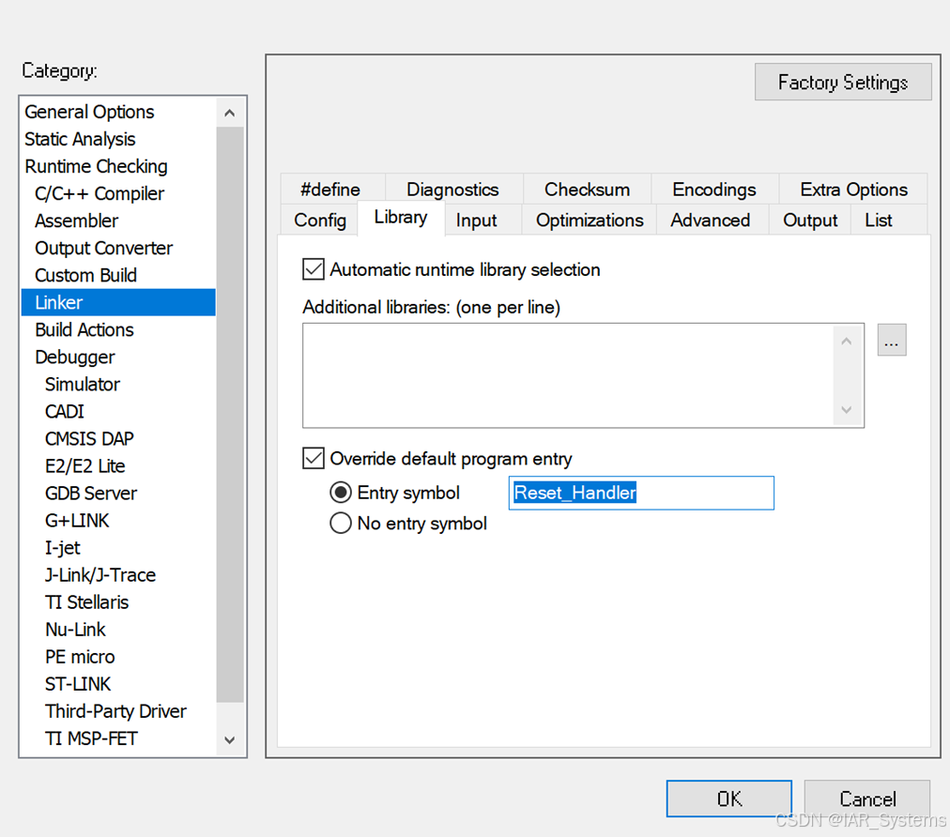Image resolution: width=950 pixels, height=837 pixels.
Task: Switch to the Optimizations tab
Action: point(589,220)
